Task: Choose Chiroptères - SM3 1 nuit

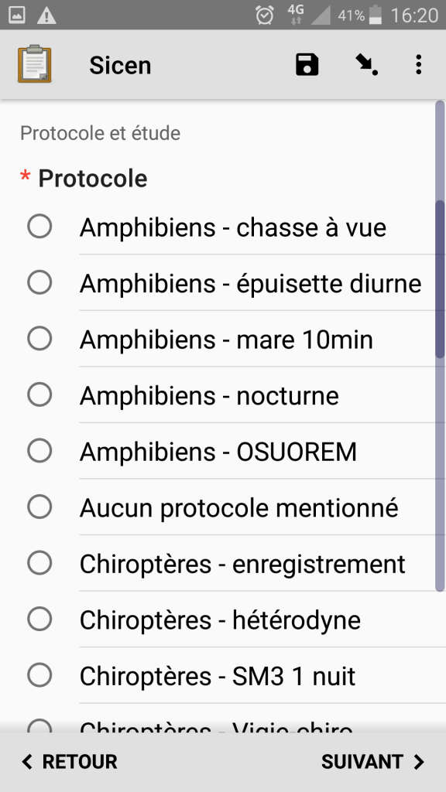Action: click(222, 675)
